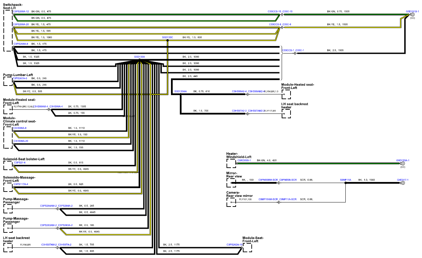Image resolution: width=422 pixels, height=258 pixels.
Task: Open connector link C3PS268A-20
Action: (x=21, y=25)
